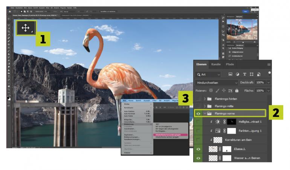Select the Type tool (T) in the tools strip
Screen dimensions: 290x170
(x=9, y=77)
